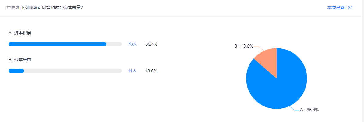Click the pie chart label A : 86.4%

coord(309,110)
